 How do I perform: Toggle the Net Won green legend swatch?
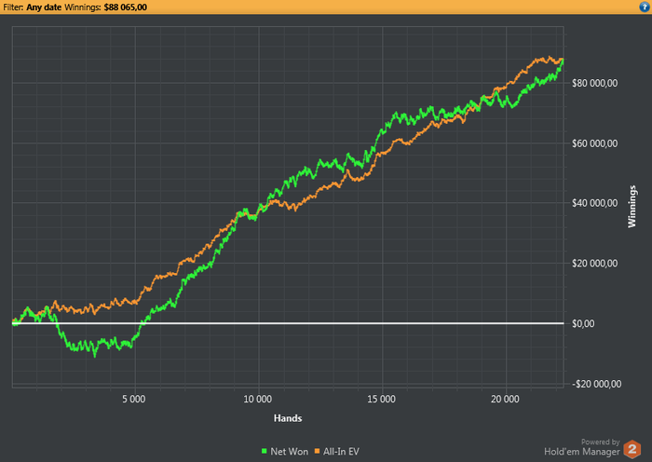[x=264, y=451]
